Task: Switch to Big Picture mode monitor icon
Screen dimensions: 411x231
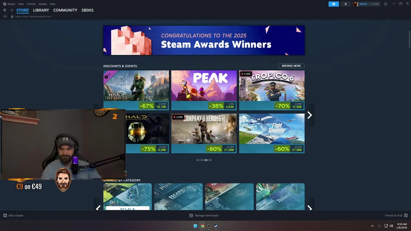Action: [x=385, y=4]
